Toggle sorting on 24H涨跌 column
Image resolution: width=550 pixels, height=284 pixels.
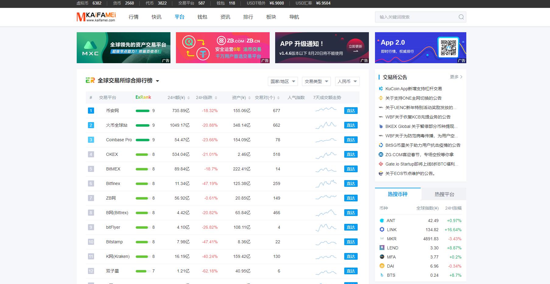(216, 98)
